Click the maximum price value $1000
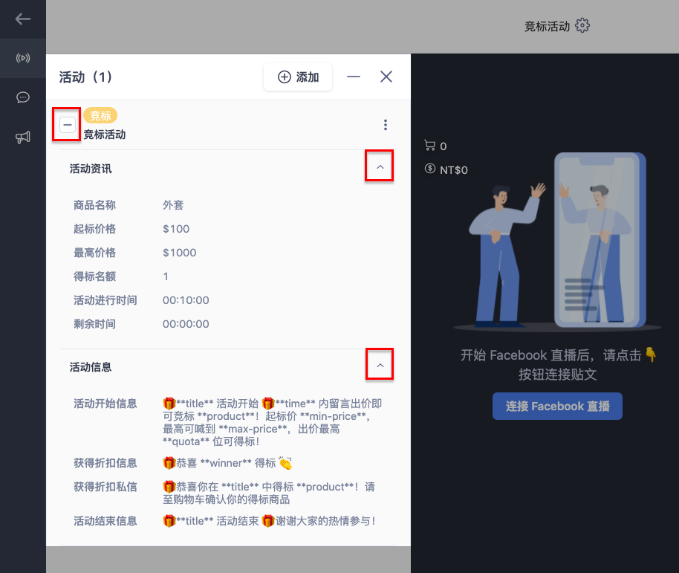This screenshot has width=679, height=573. [x=179, y=253]
